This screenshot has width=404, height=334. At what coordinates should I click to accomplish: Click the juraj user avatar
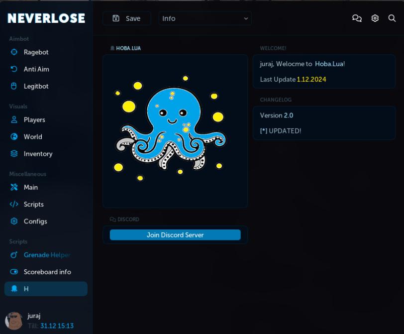tap(14, 321)
